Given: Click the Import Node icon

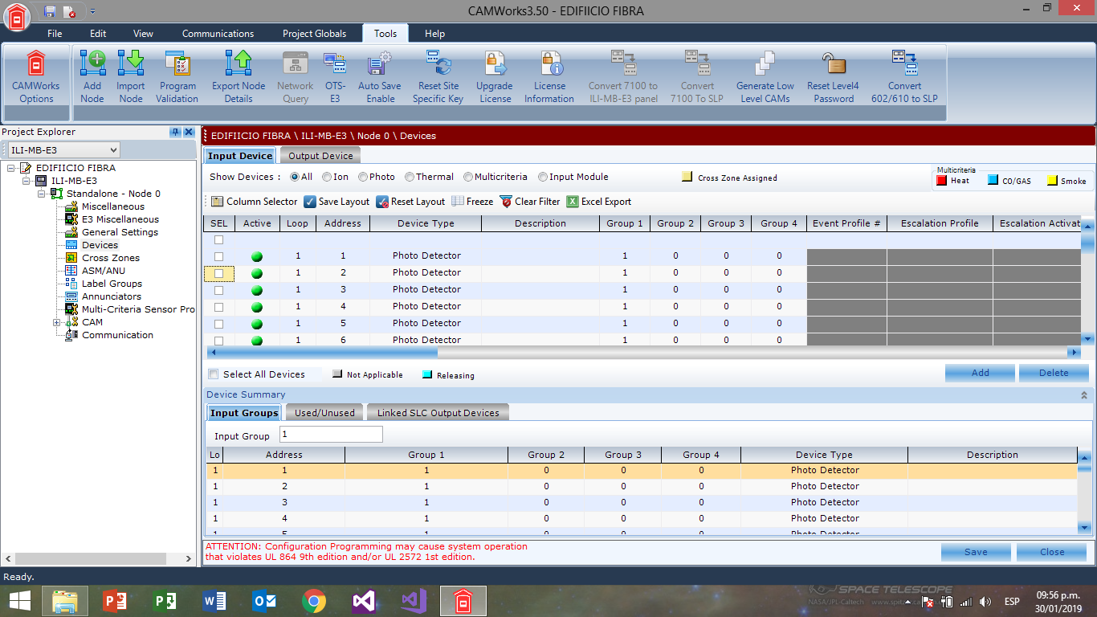Looking at the screenshot, I should point(130,63).
